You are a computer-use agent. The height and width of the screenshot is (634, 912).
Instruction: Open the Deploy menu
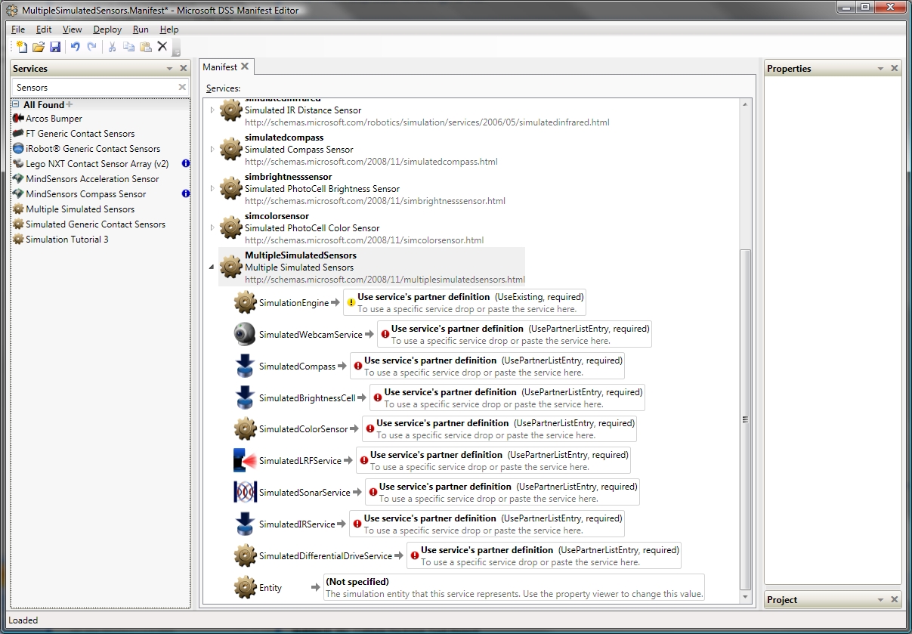click(107, 29)
